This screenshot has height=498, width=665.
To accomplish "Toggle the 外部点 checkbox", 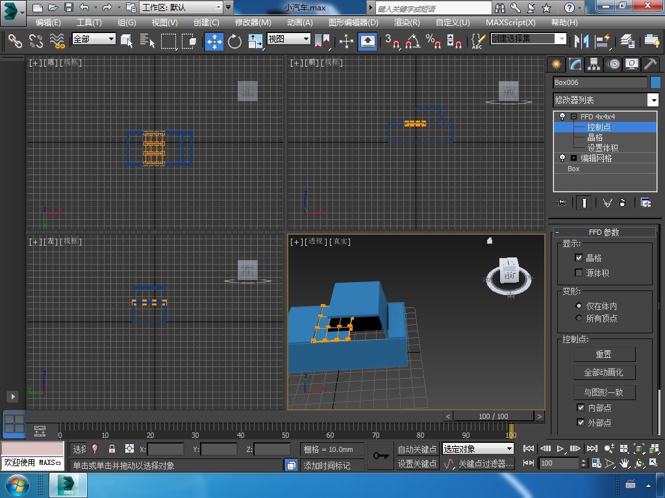I will (x=581, y=422).
